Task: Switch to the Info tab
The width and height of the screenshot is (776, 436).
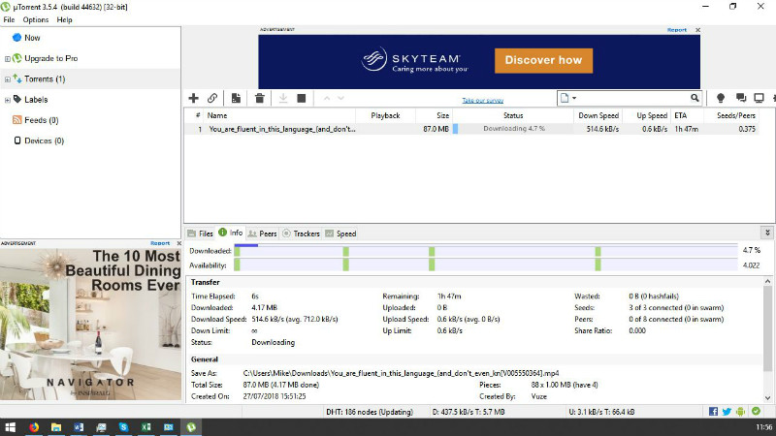Action: 231,233
